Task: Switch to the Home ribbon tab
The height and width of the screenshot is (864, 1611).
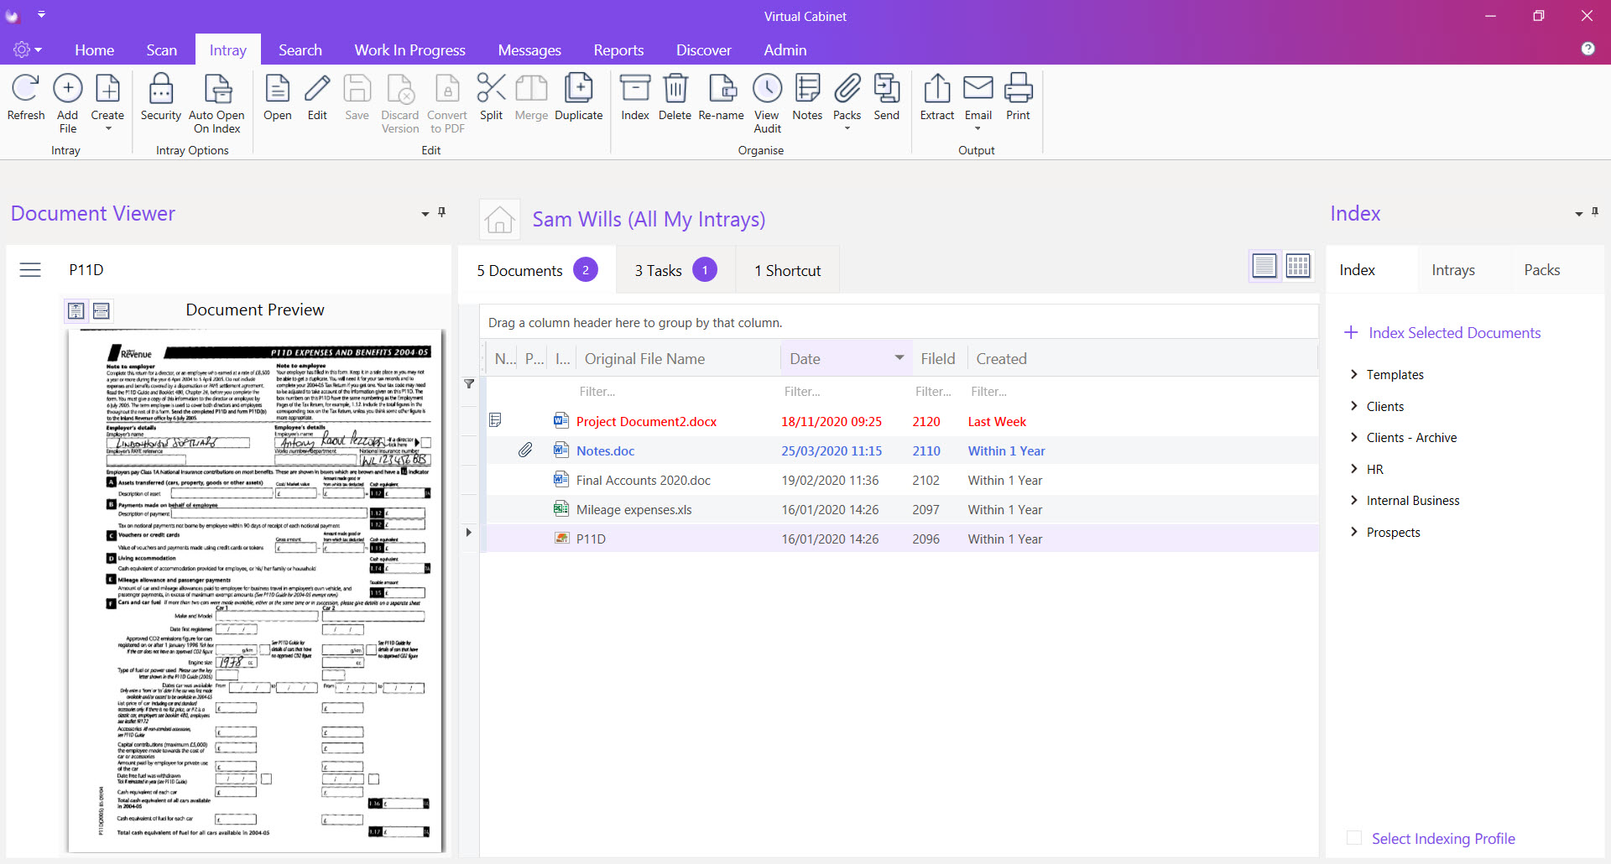Action: (94, 50)
